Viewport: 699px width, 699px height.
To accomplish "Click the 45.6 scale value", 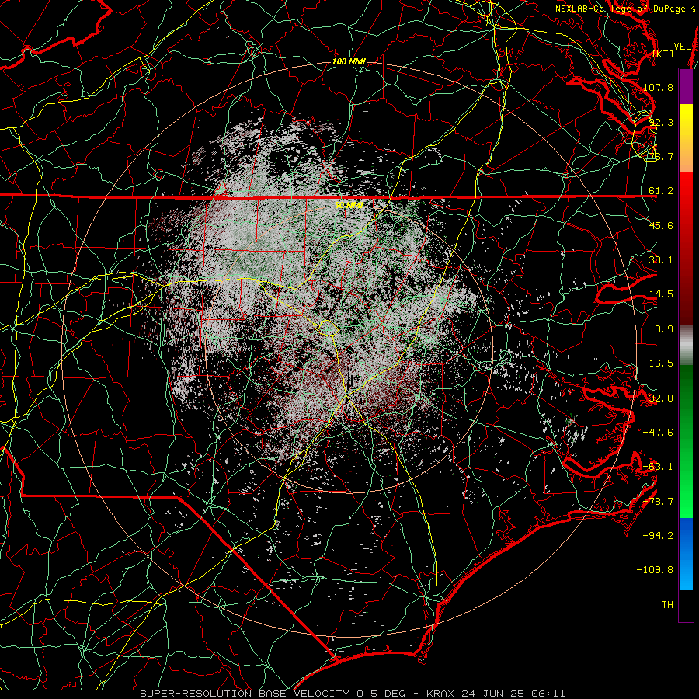I will pos(661,225).
